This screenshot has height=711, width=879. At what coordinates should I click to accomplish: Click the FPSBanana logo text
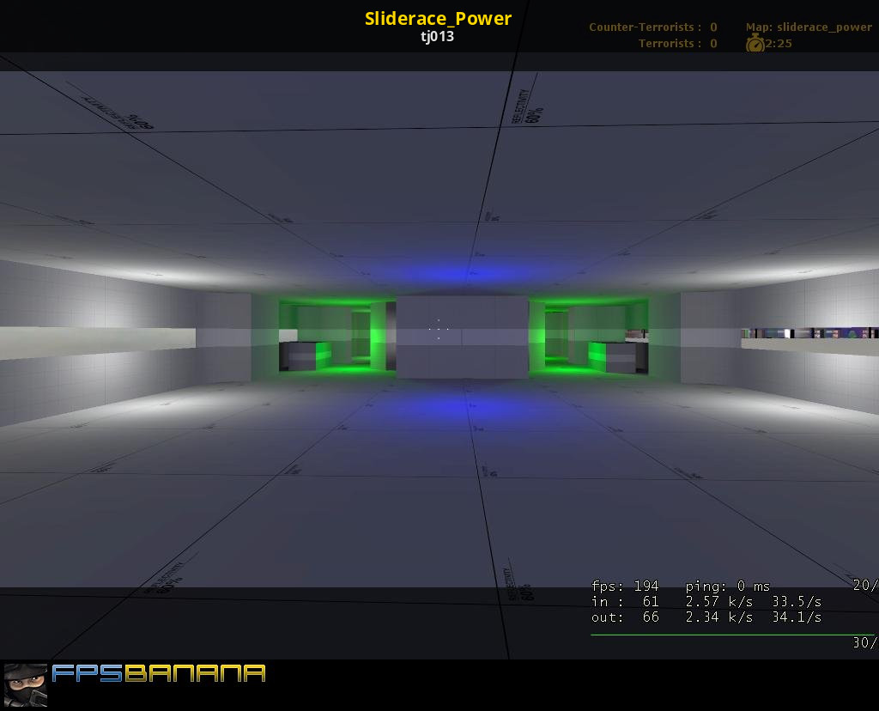159,673
